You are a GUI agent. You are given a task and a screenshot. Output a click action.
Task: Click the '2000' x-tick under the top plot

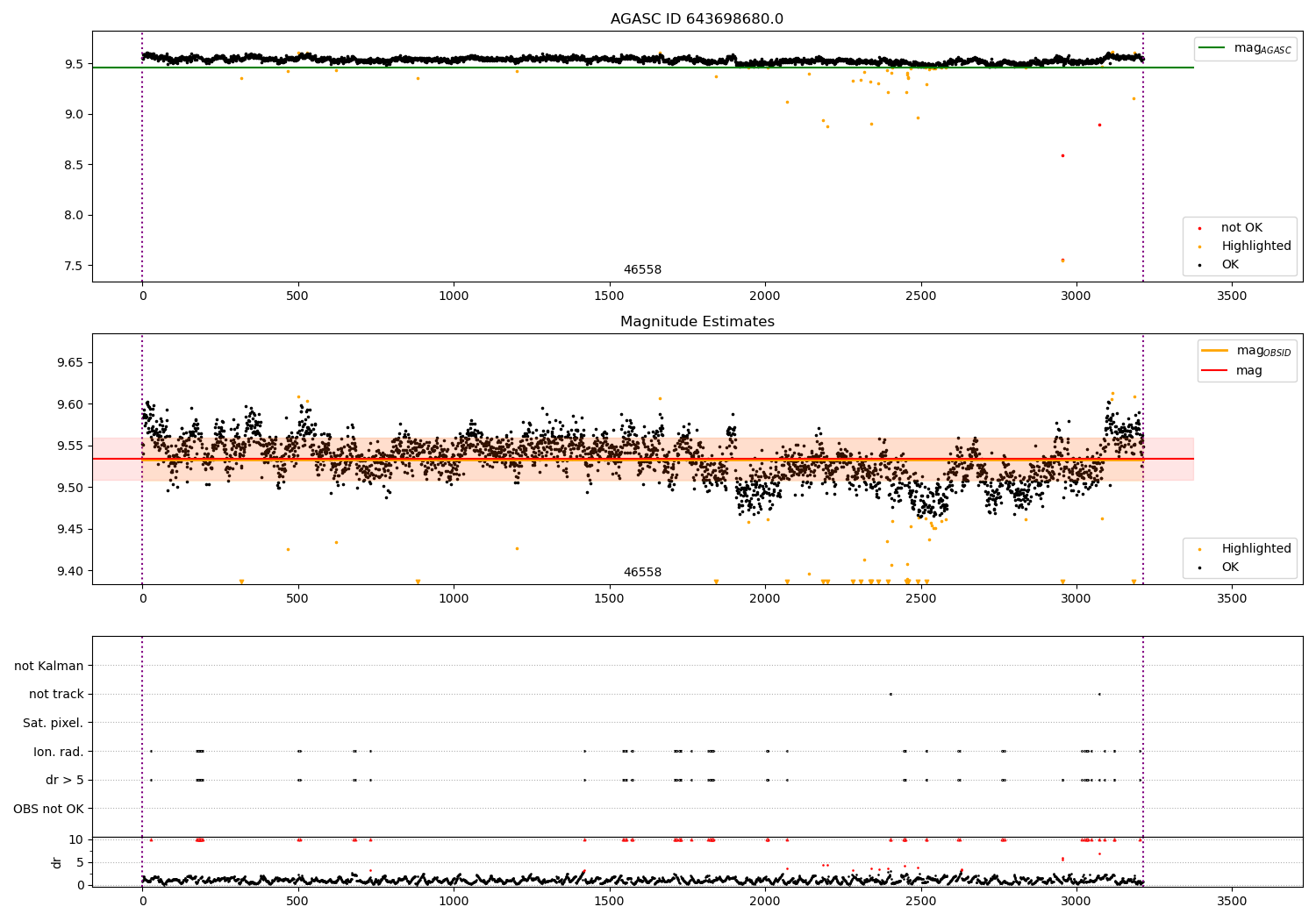(765, 296)
